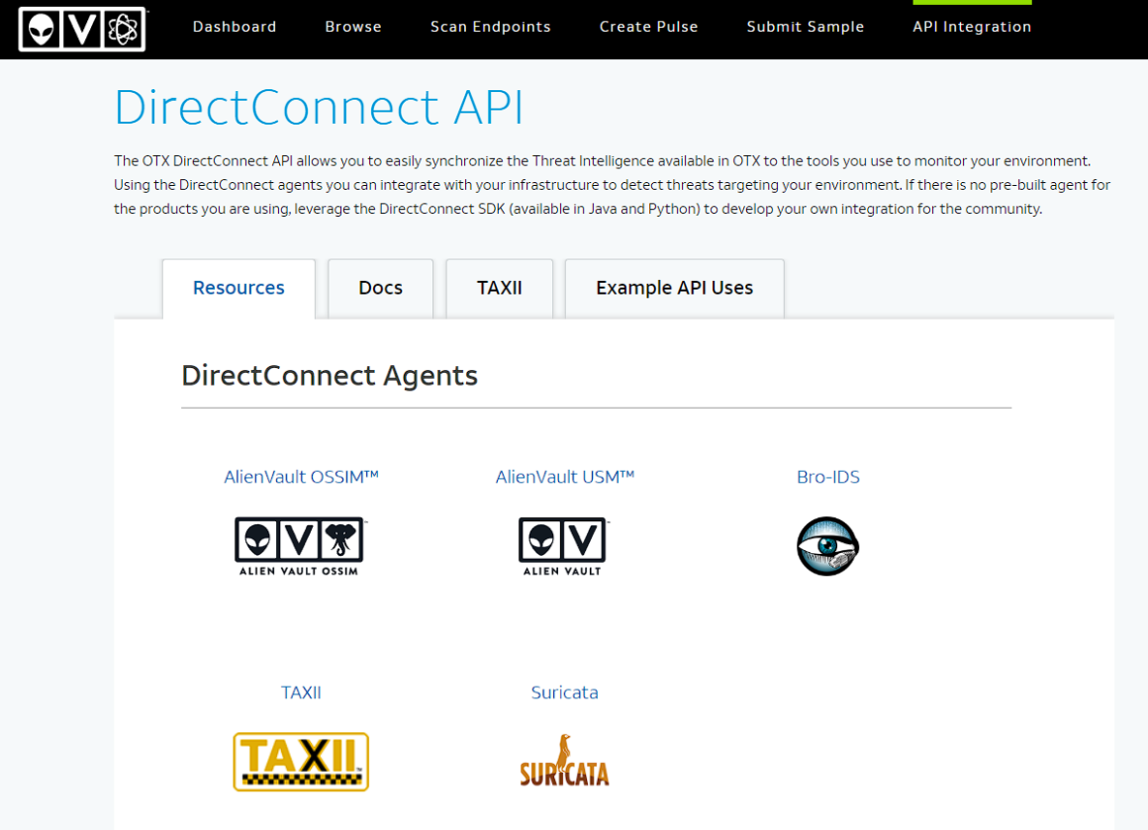Select the Resources tab
1148x830 pixels.
(x=239, y=288)
